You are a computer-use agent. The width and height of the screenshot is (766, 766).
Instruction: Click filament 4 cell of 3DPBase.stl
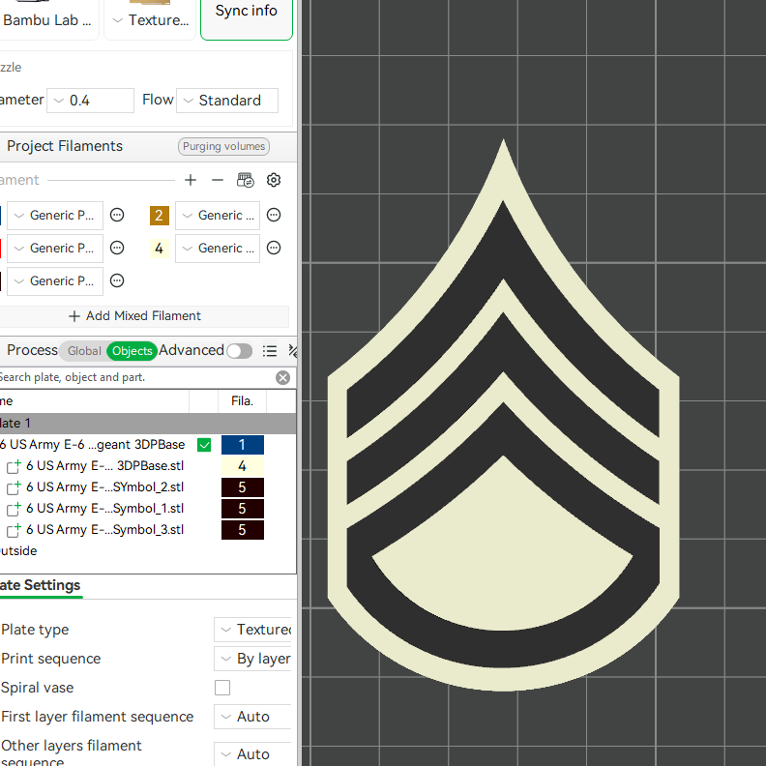click(x=243, y=466)
